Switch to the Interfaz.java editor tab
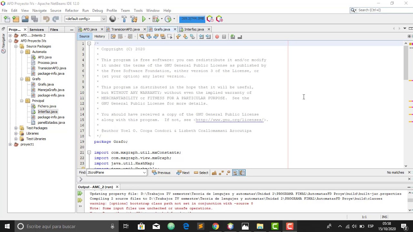The width and height of the screenshot is (413, 232). click(x=194, y=29)
